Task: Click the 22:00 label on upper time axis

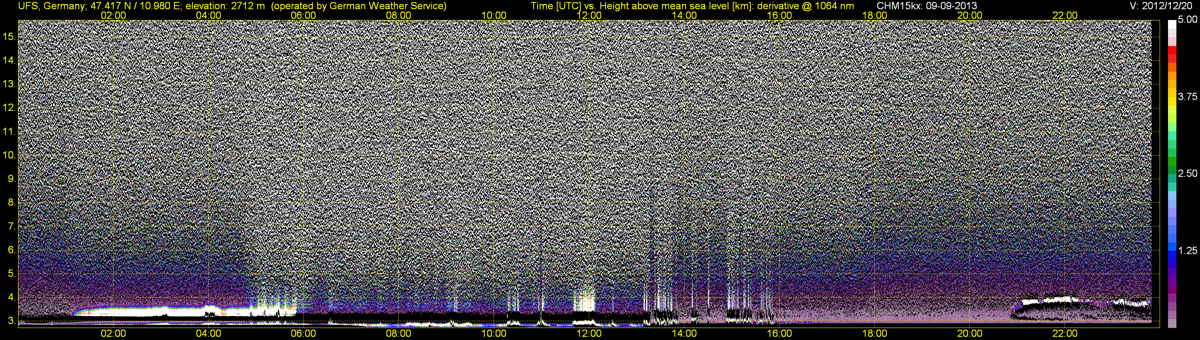Action: 1065,15
